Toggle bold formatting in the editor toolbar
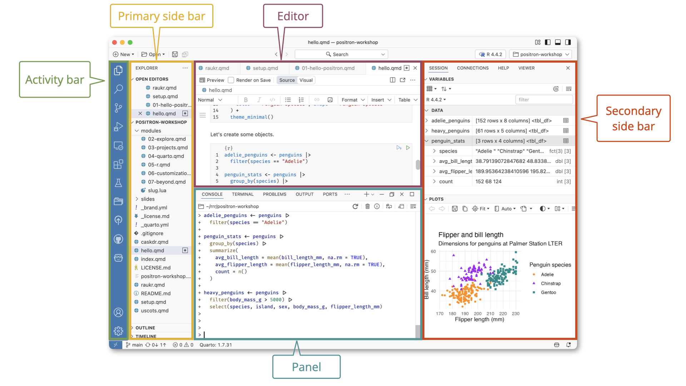 point(246,100)
